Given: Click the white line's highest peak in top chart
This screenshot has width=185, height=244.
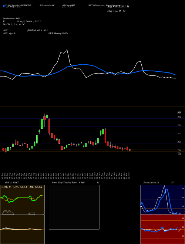Looking at the screenshot, I should (x=67, y=50).
